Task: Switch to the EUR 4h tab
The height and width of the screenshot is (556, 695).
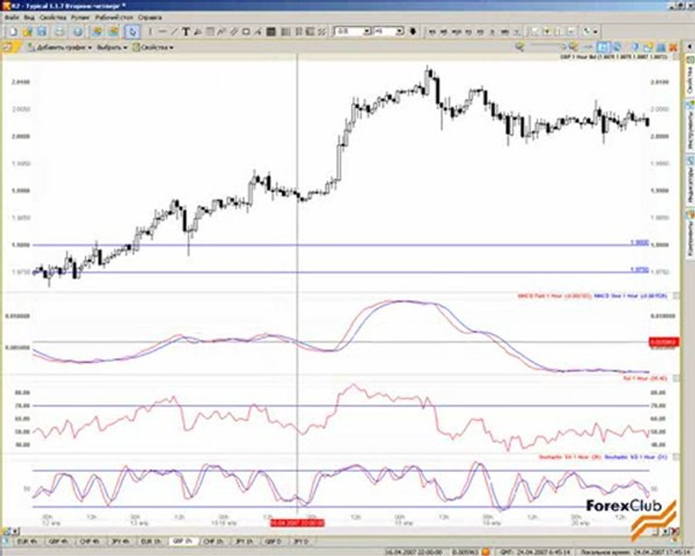Action: 27,541
